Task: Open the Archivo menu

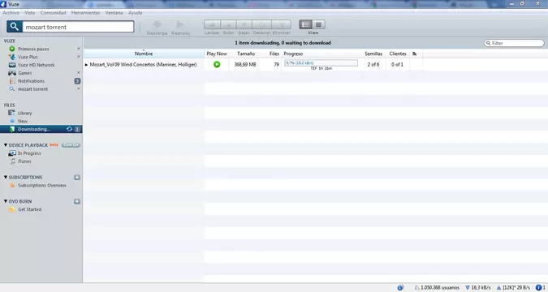Action: coord(11,13)
